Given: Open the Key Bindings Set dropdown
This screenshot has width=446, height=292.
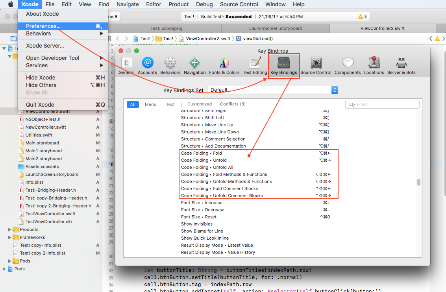Looking at the screenshot, I should 272,90.
